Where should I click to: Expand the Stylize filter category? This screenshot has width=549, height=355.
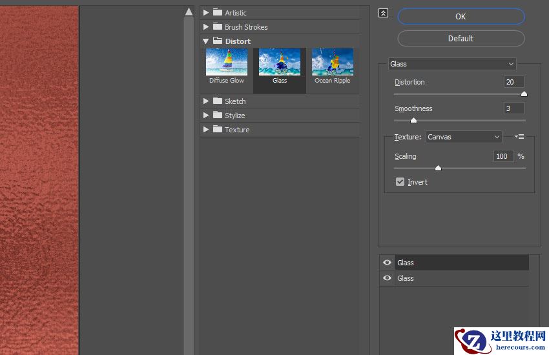tap(206, 116)
